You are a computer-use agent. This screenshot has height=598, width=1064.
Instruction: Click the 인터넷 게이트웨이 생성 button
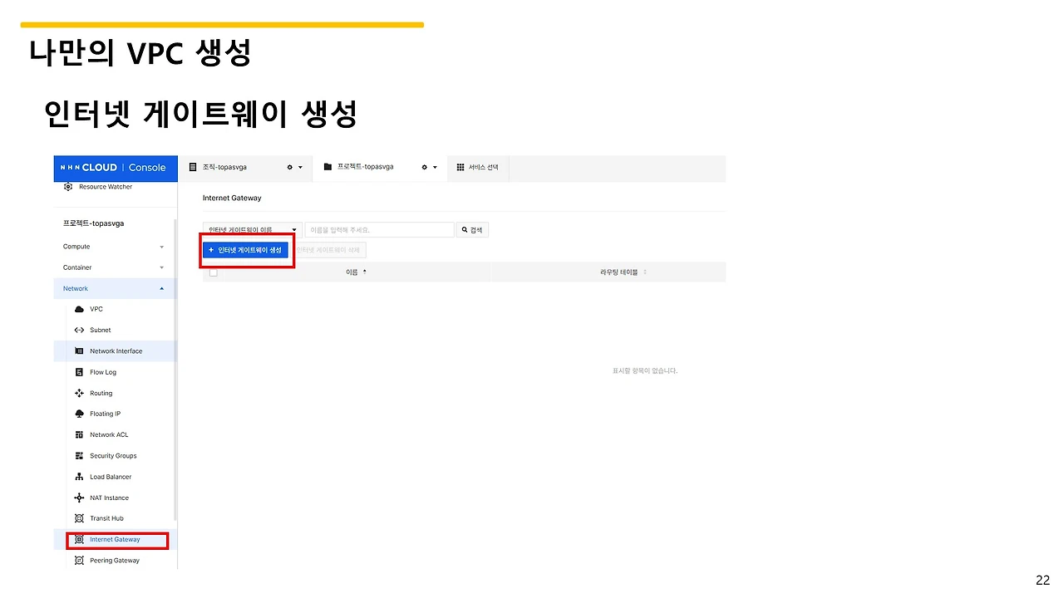coord(246,249)
